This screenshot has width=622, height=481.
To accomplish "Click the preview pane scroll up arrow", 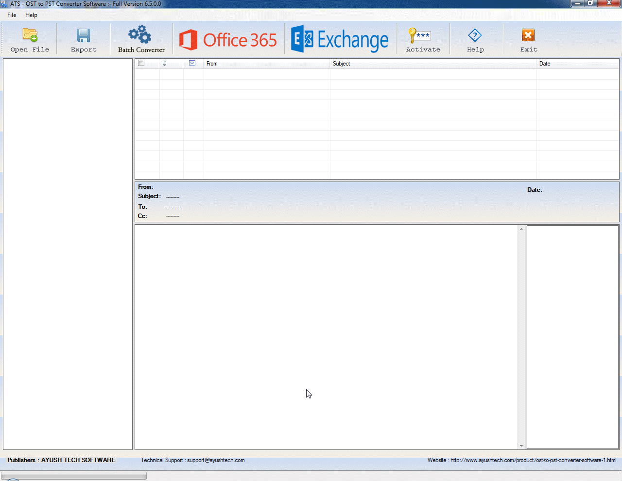I will coord(521,229).
